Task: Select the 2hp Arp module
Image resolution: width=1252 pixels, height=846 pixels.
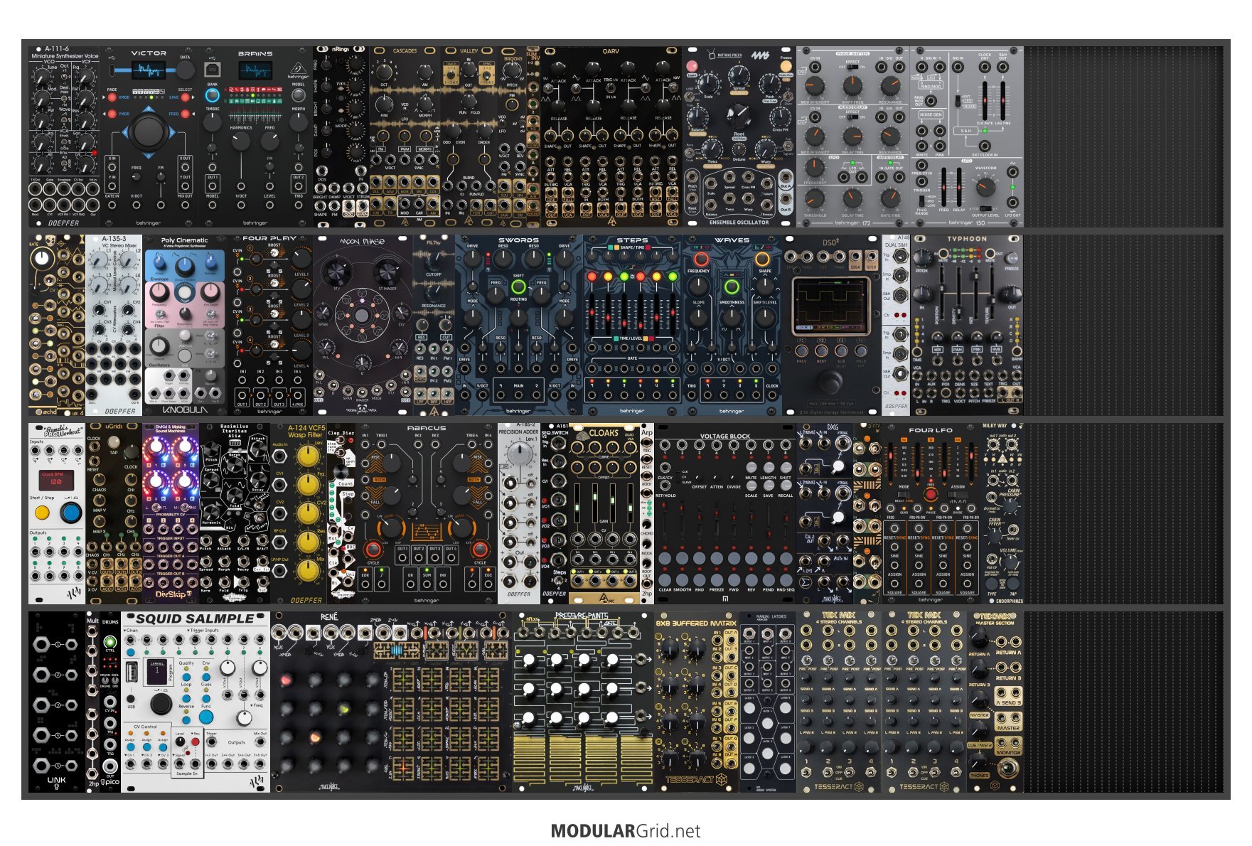Action: tap(647, 514)
